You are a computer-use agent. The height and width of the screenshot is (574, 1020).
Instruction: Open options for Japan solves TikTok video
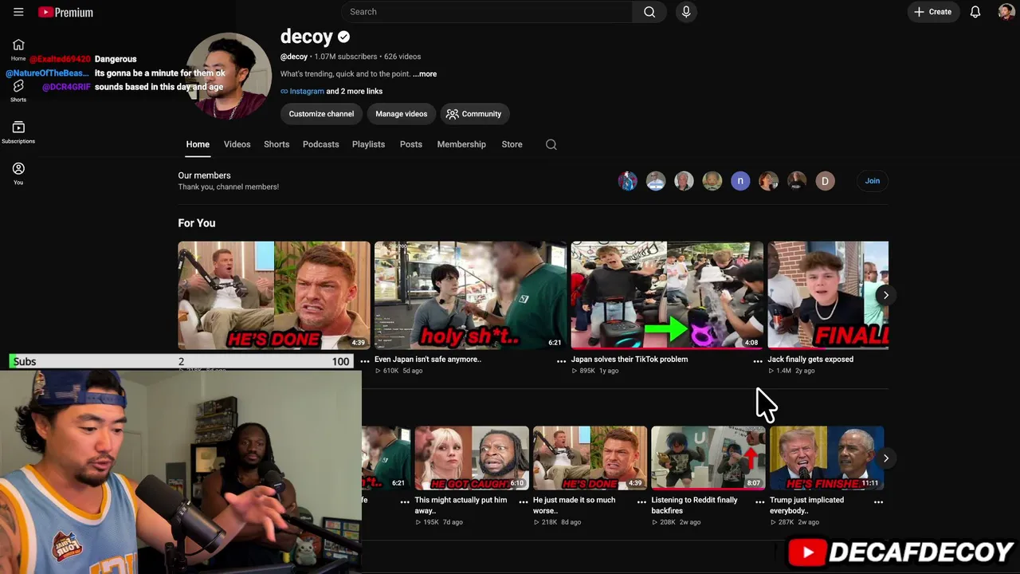pos(758,361)
